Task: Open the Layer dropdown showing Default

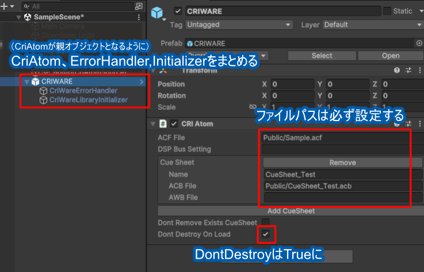Action: click(373, 25)
